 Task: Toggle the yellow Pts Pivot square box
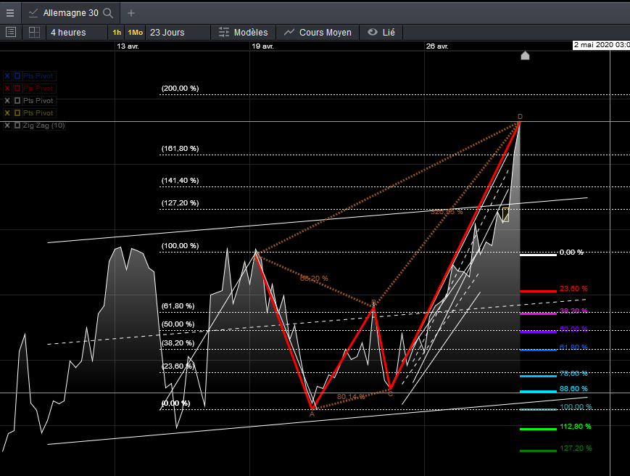coord(17,113)
